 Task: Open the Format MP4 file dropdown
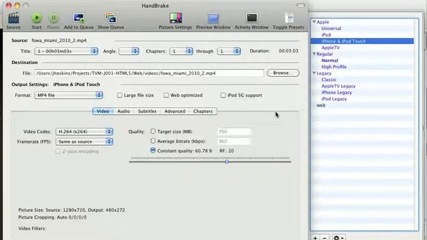pyautogui.click(x=68, y=95)
